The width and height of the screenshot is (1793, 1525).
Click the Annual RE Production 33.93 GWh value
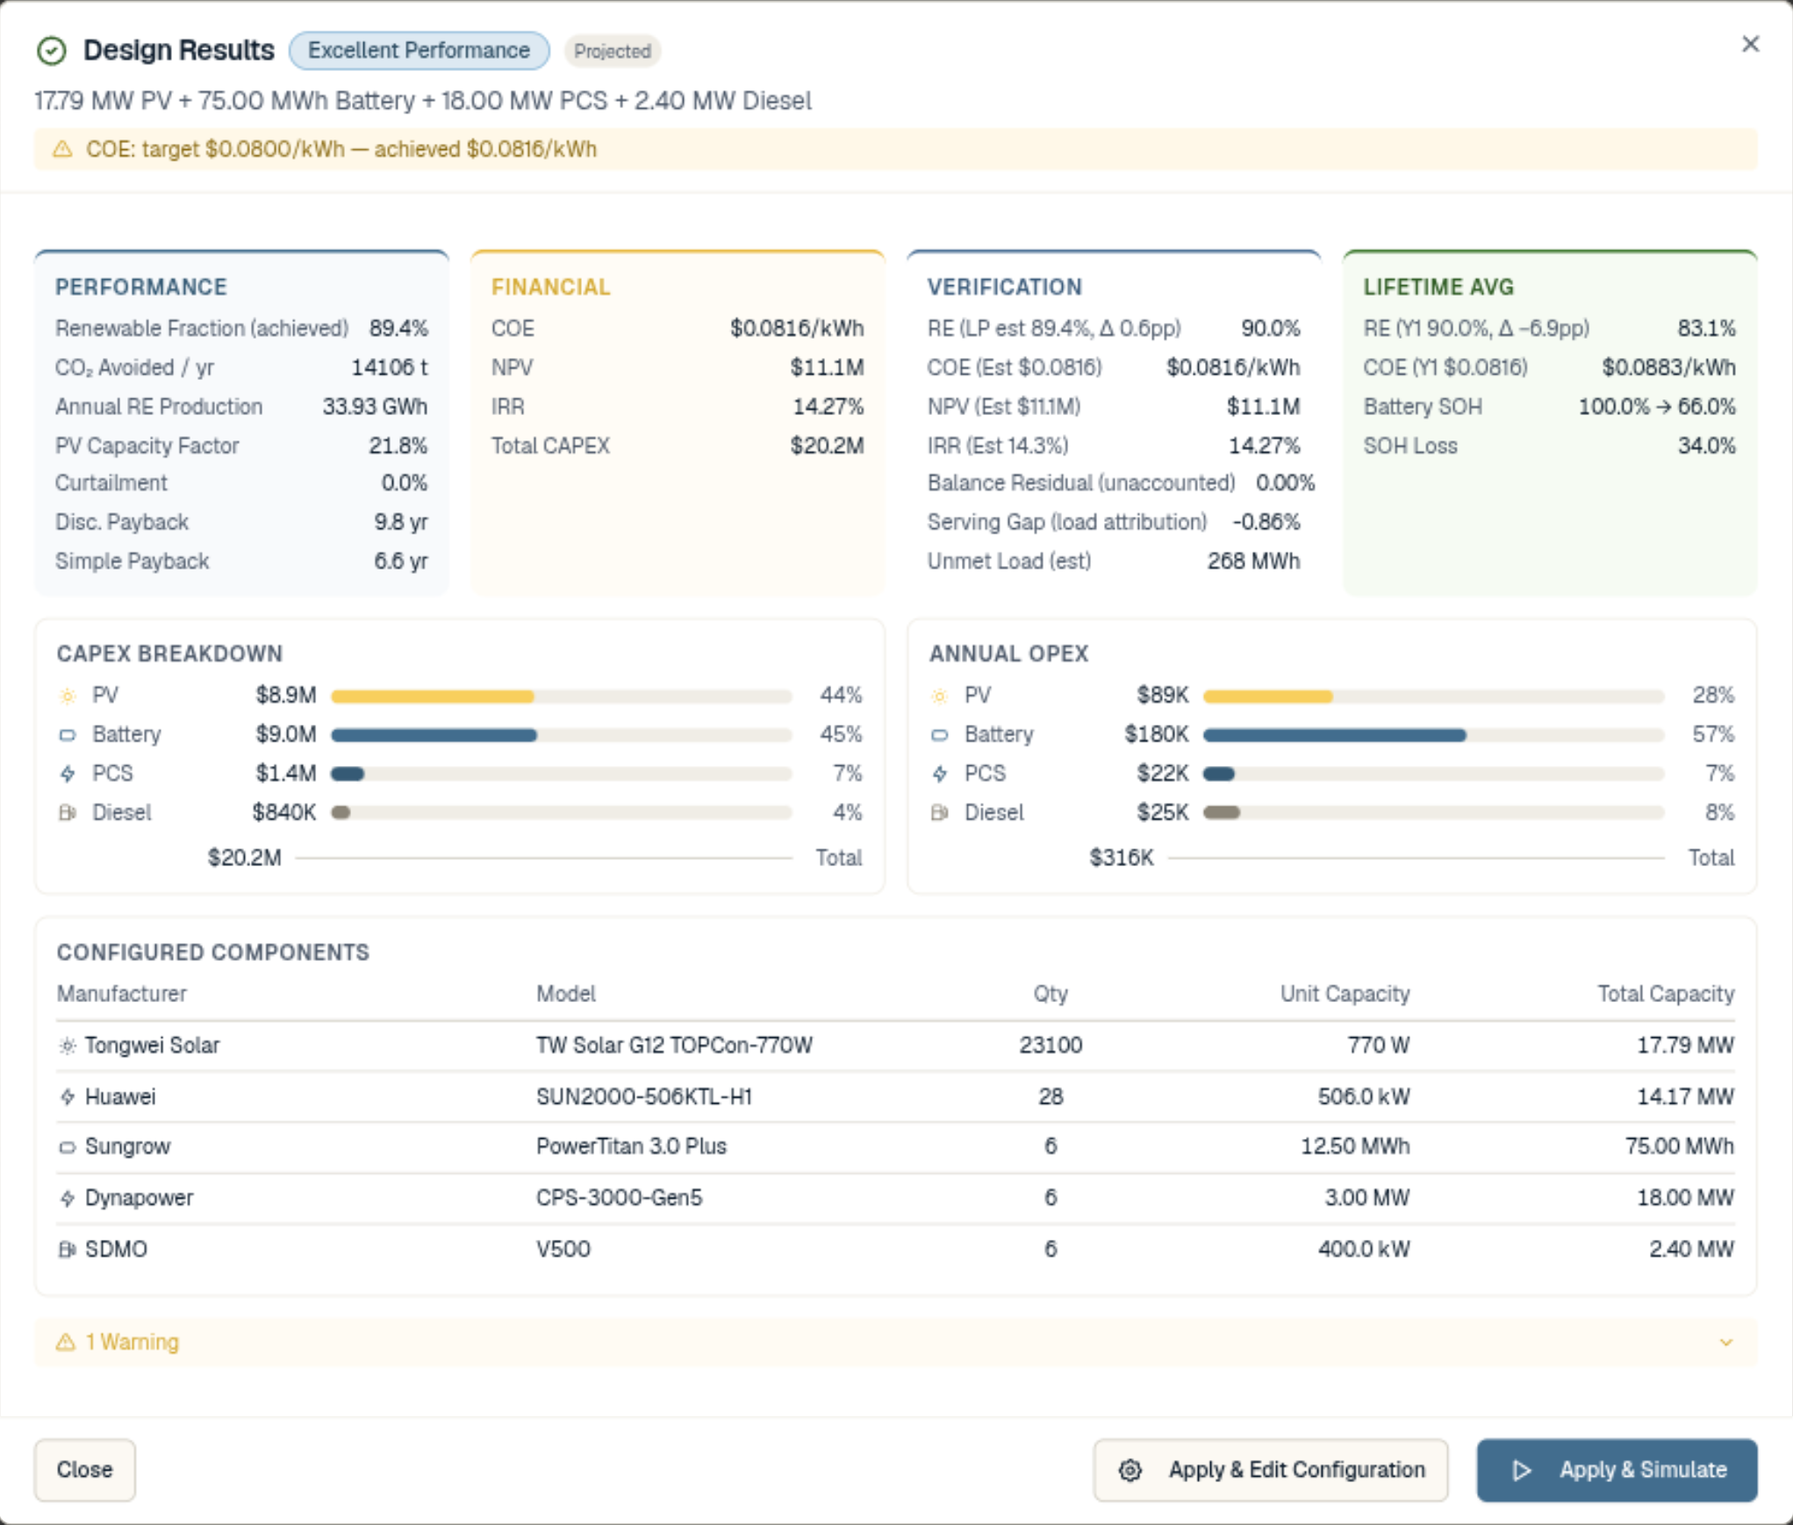click(375, 407)
